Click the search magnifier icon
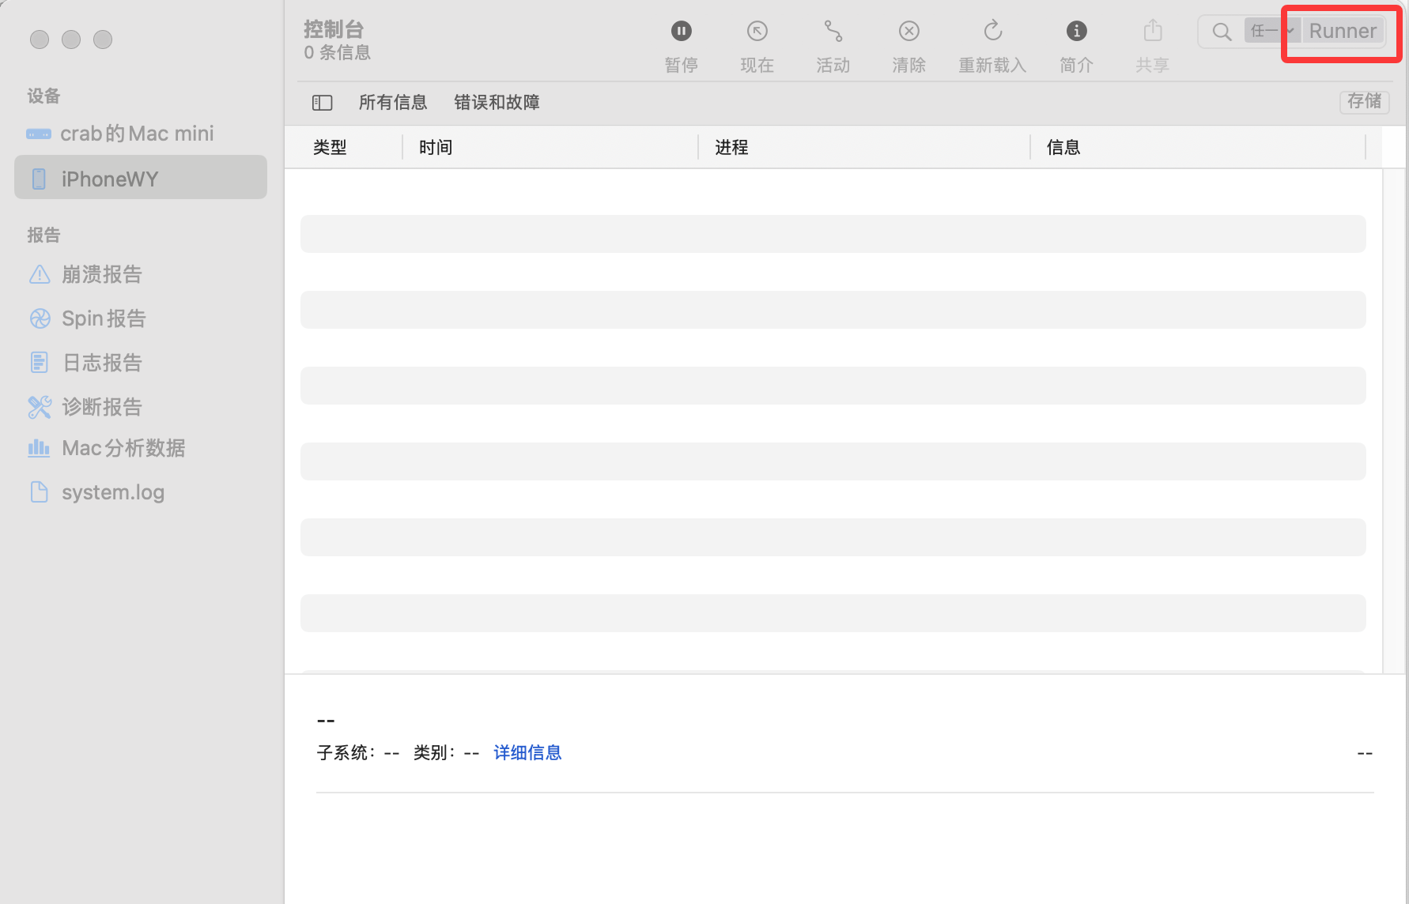The image size is (1409, 904). (x=1222, y=32)
